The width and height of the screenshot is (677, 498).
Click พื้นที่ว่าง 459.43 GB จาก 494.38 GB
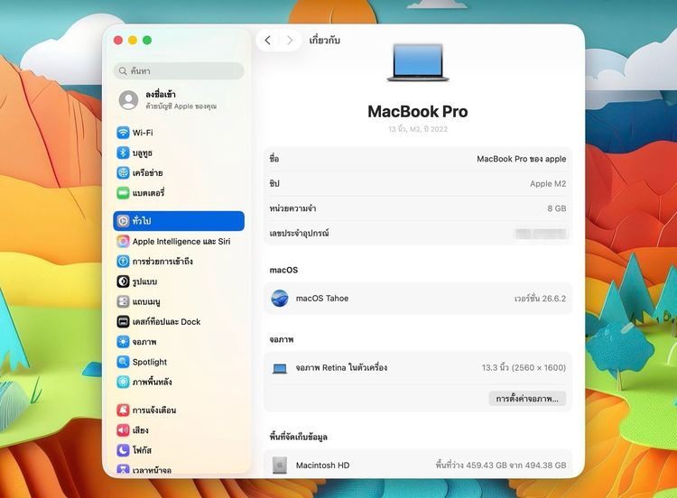501,466
